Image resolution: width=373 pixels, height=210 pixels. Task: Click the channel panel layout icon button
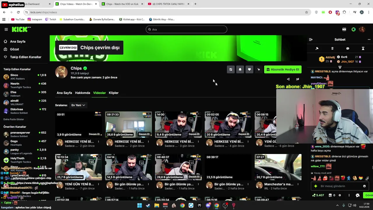231,69
